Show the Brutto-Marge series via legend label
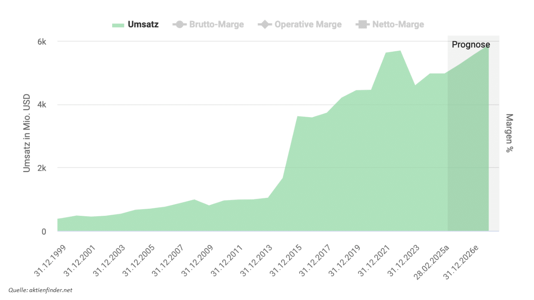 point(216,25)
